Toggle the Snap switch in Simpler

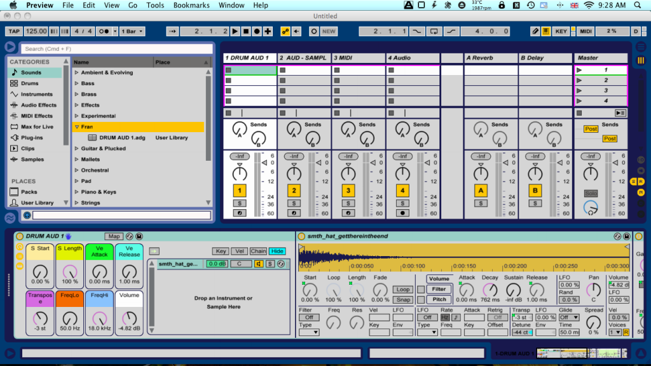point(402,300)
